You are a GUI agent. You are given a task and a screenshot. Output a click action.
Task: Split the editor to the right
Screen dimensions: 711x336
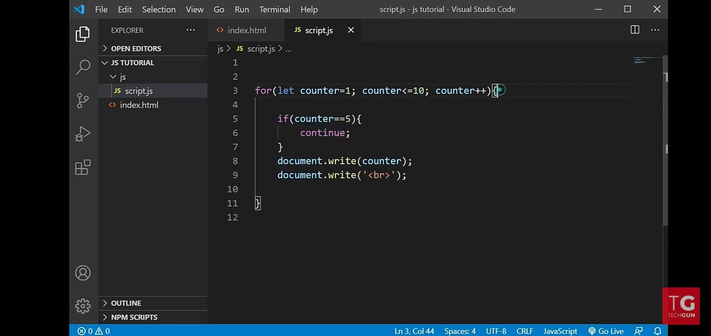pos(635,30)
